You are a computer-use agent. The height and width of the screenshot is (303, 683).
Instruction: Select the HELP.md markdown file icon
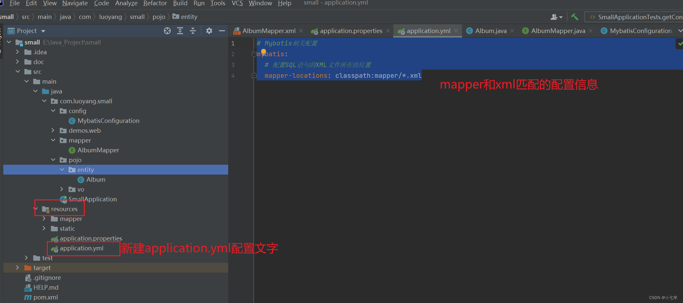[x=28, y=288]
